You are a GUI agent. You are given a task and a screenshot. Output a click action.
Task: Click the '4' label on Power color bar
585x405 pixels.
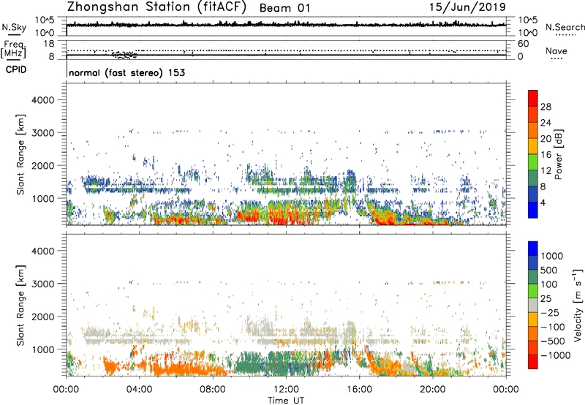click(x=543, y=202)
